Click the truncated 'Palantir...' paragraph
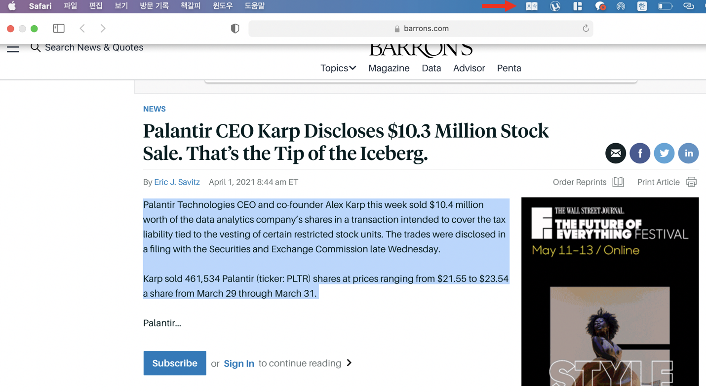 coord(162,323)
